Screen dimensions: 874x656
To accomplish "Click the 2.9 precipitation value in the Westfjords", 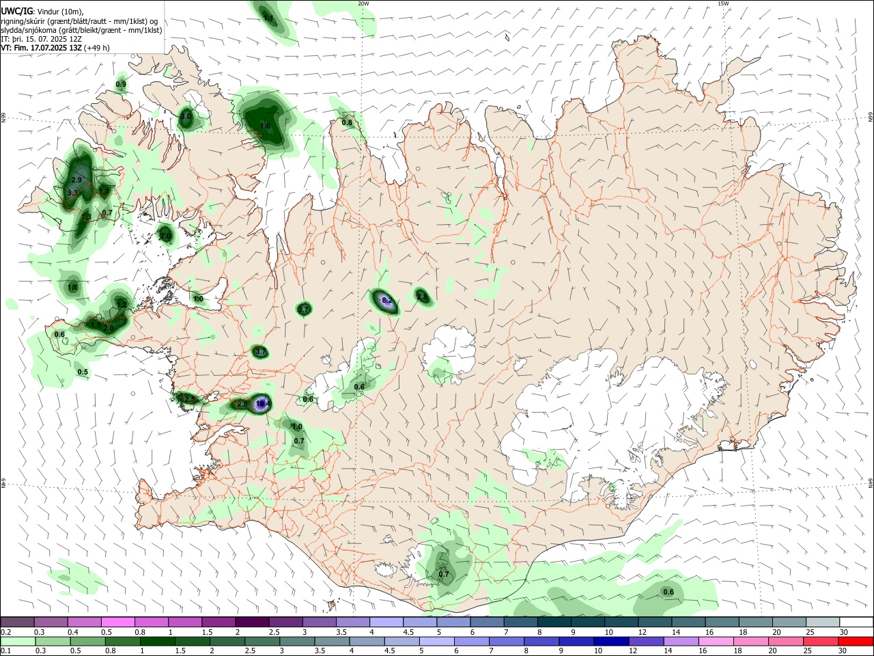I will [76, 180].
